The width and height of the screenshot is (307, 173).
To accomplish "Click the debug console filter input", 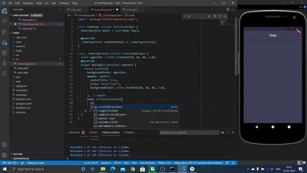I will tap(189, 133).
